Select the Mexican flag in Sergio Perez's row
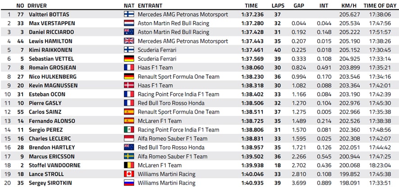Image resolution: width=399 pixels, height=187 pixels. [x=129, y=130]
